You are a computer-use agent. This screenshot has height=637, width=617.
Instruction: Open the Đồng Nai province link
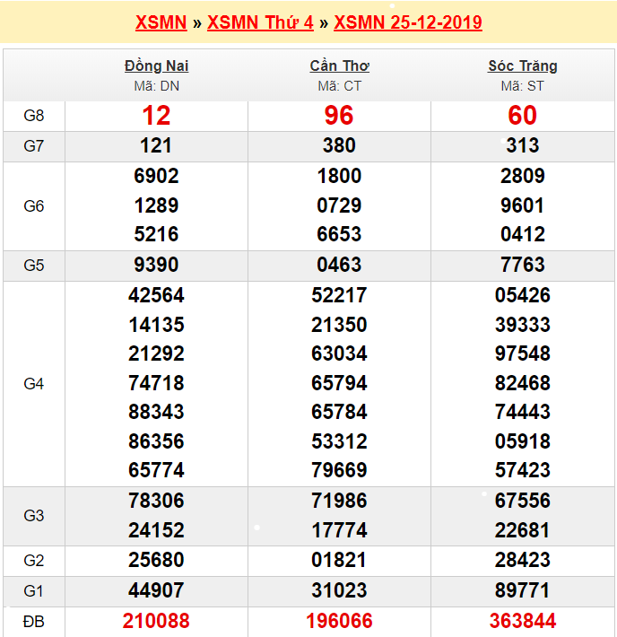(156, 65)
